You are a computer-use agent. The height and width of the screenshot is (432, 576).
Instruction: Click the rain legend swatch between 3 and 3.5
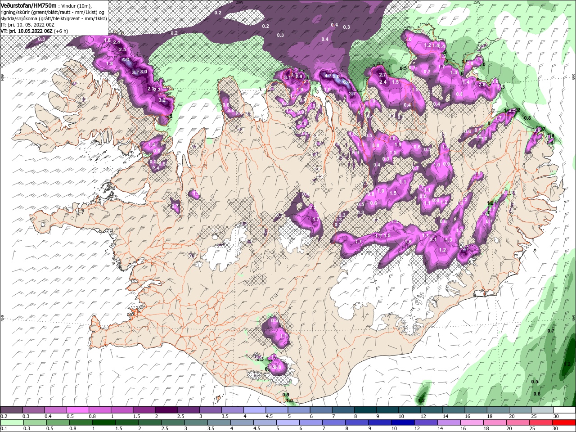(196, 423)
